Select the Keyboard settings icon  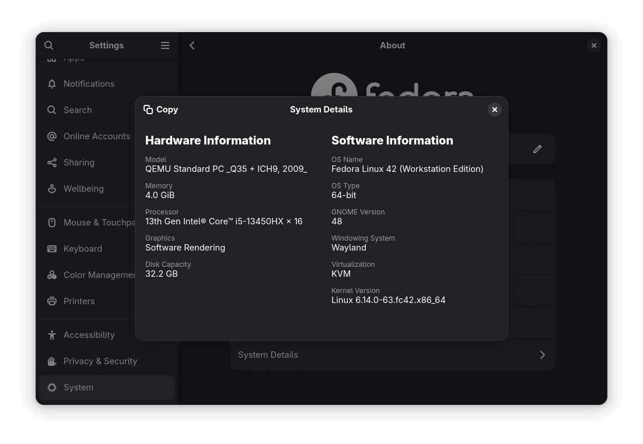pos(52,248)
